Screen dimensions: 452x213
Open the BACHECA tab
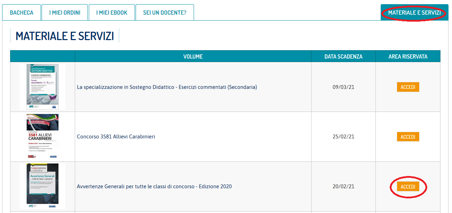click(22, 13)
